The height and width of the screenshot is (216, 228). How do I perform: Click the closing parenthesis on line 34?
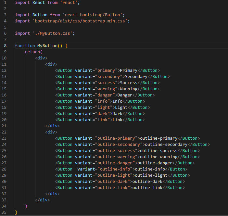(x=26, y=206)
